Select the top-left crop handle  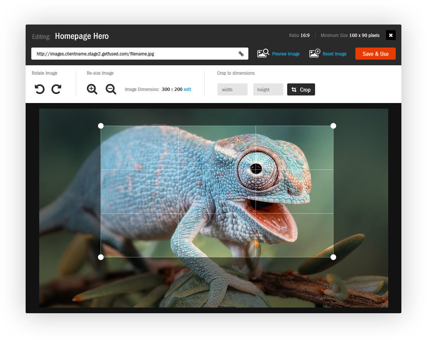tap(101, 126)
